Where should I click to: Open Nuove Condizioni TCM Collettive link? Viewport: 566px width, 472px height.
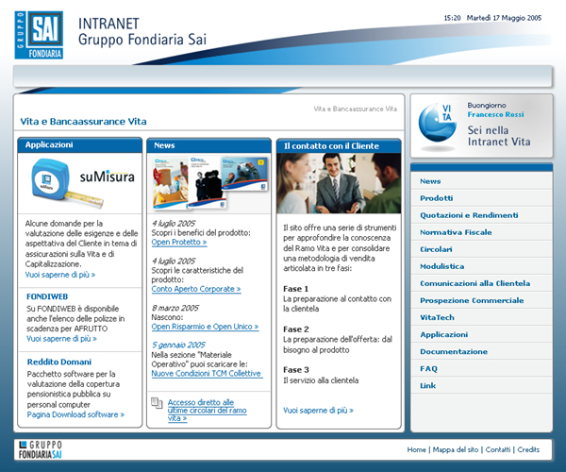point(207,374)
